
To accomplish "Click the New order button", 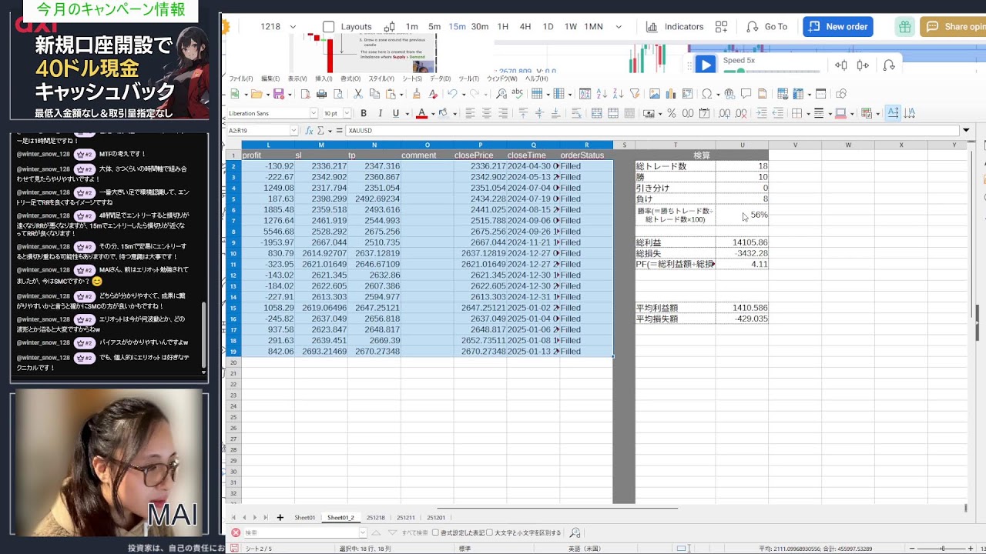I will pos(837,26).
